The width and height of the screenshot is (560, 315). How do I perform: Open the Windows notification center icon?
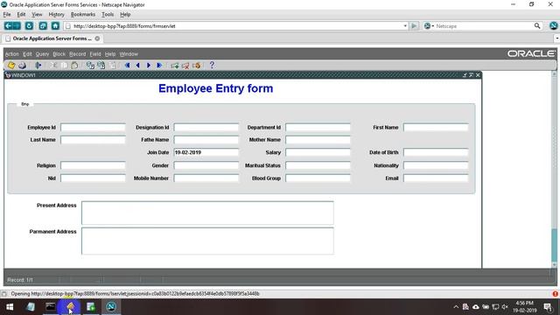pos(548,307)
